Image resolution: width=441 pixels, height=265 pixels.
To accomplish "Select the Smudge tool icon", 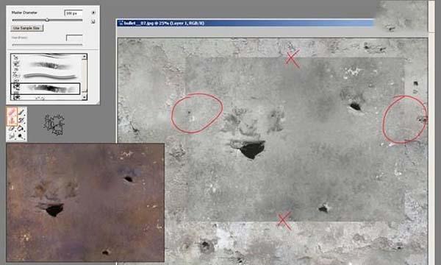I will [x=12, y=137].
